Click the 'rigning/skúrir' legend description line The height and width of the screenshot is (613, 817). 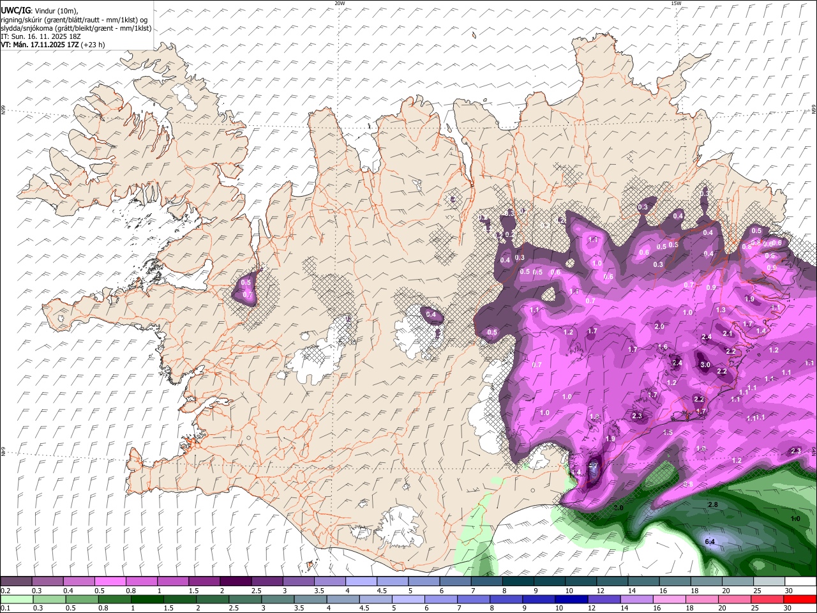pos(74,19)
